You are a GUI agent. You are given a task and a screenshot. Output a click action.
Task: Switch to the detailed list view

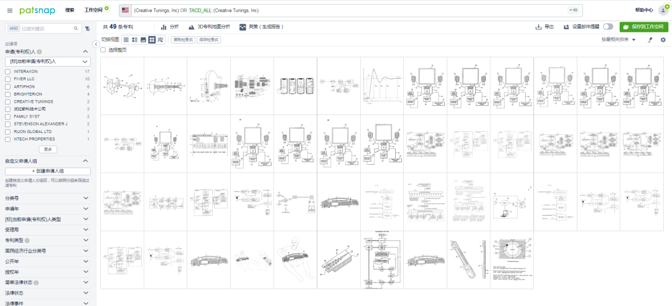tap(134, 39)
